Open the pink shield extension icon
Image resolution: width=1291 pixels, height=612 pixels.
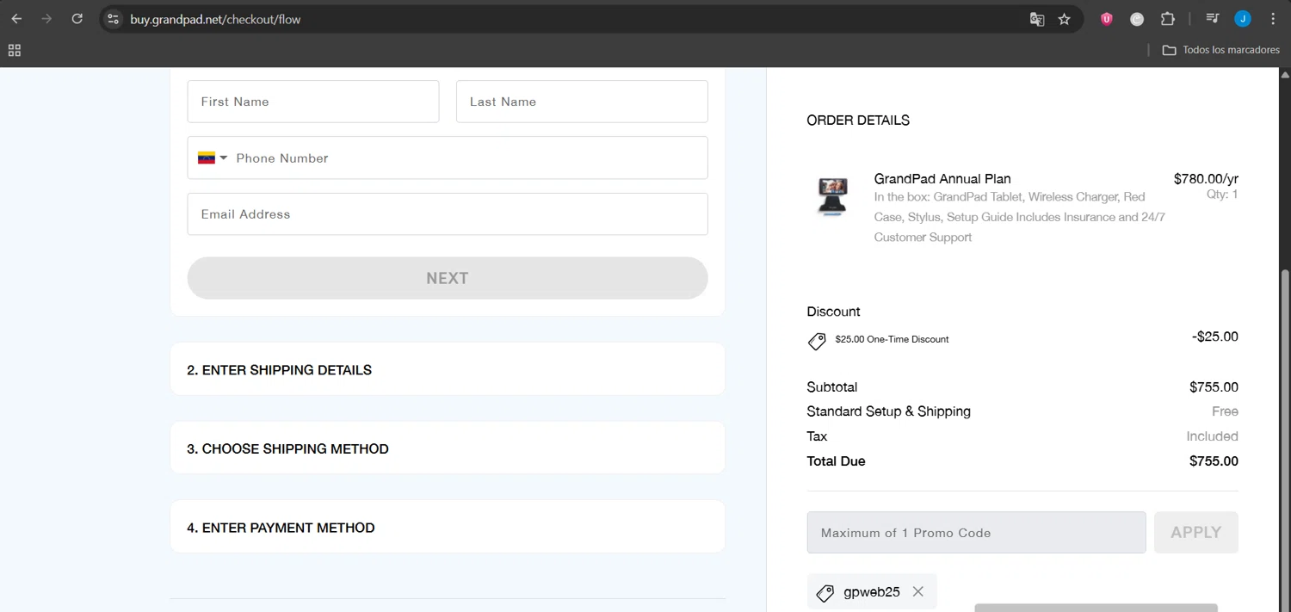click(1107, 19)
